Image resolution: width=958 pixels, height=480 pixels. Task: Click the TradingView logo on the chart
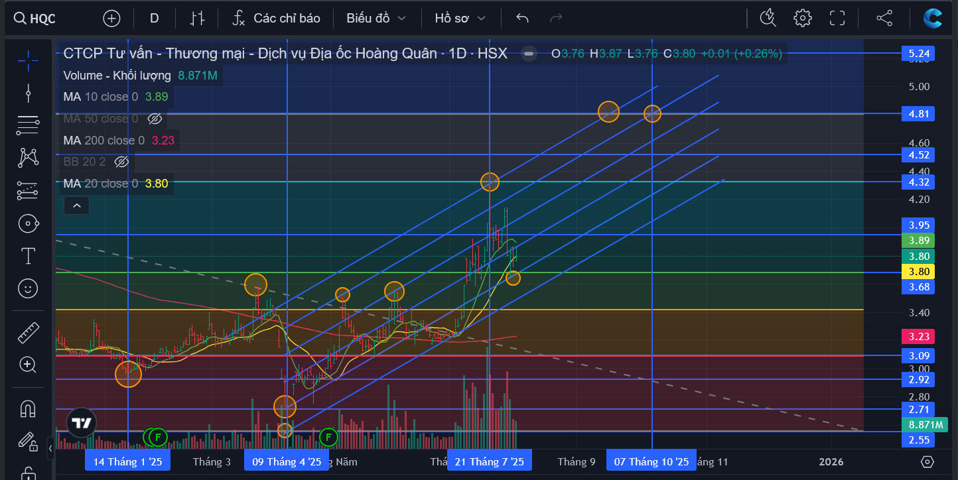[x=82, y=422]
